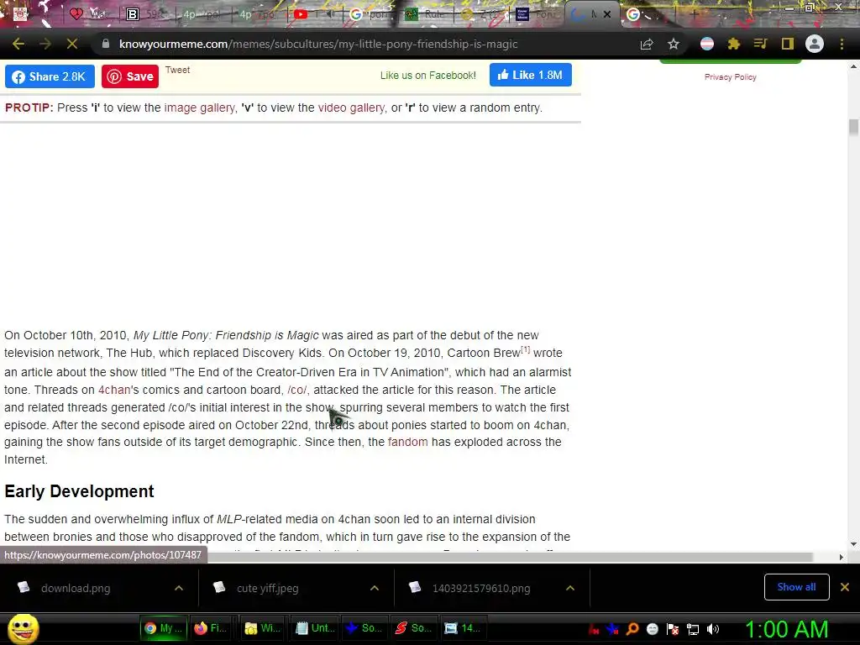Open the media control playlist icon
Viewport: 860px width, 645px height.
pos(760,44)
